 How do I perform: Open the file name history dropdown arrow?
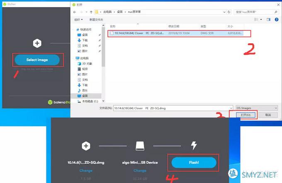(x=231, y=108)
